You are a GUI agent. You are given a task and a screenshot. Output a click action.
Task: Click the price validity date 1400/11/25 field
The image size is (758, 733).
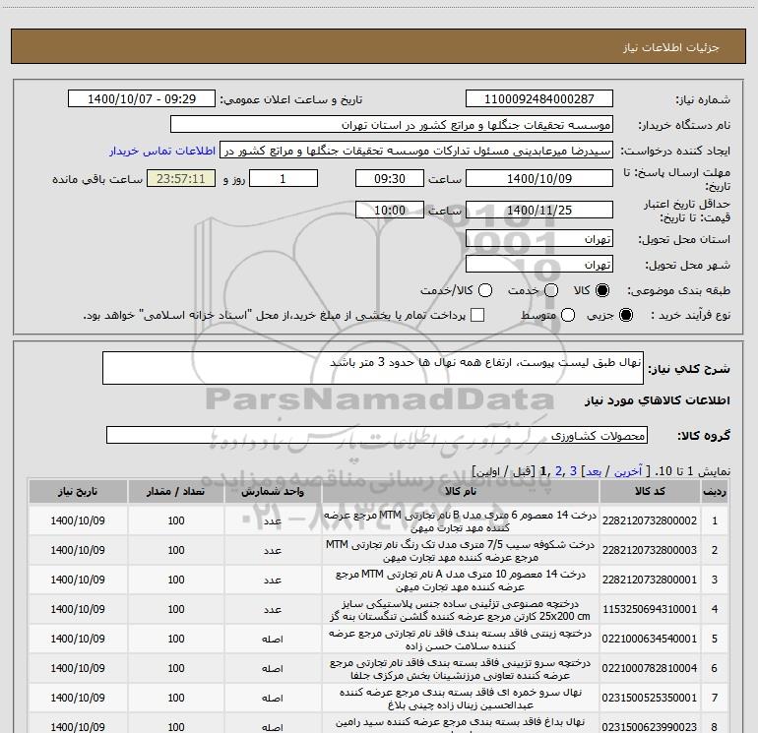539,210
